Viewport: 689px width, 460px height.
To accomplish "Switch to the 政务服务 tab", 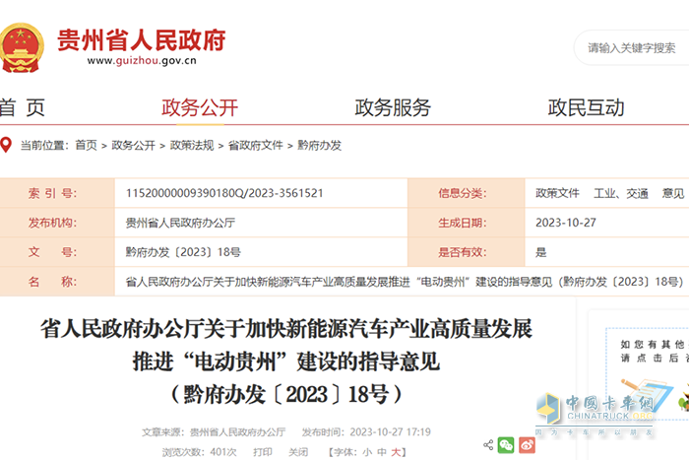I will (x=393, y=107).
